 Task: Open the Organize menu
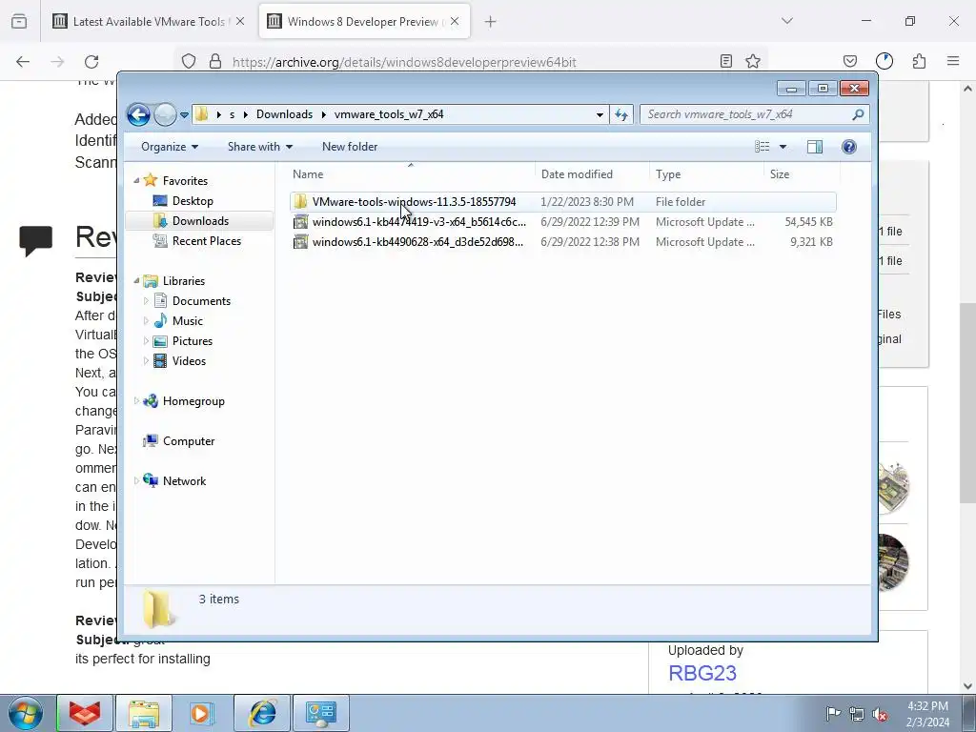170,147
